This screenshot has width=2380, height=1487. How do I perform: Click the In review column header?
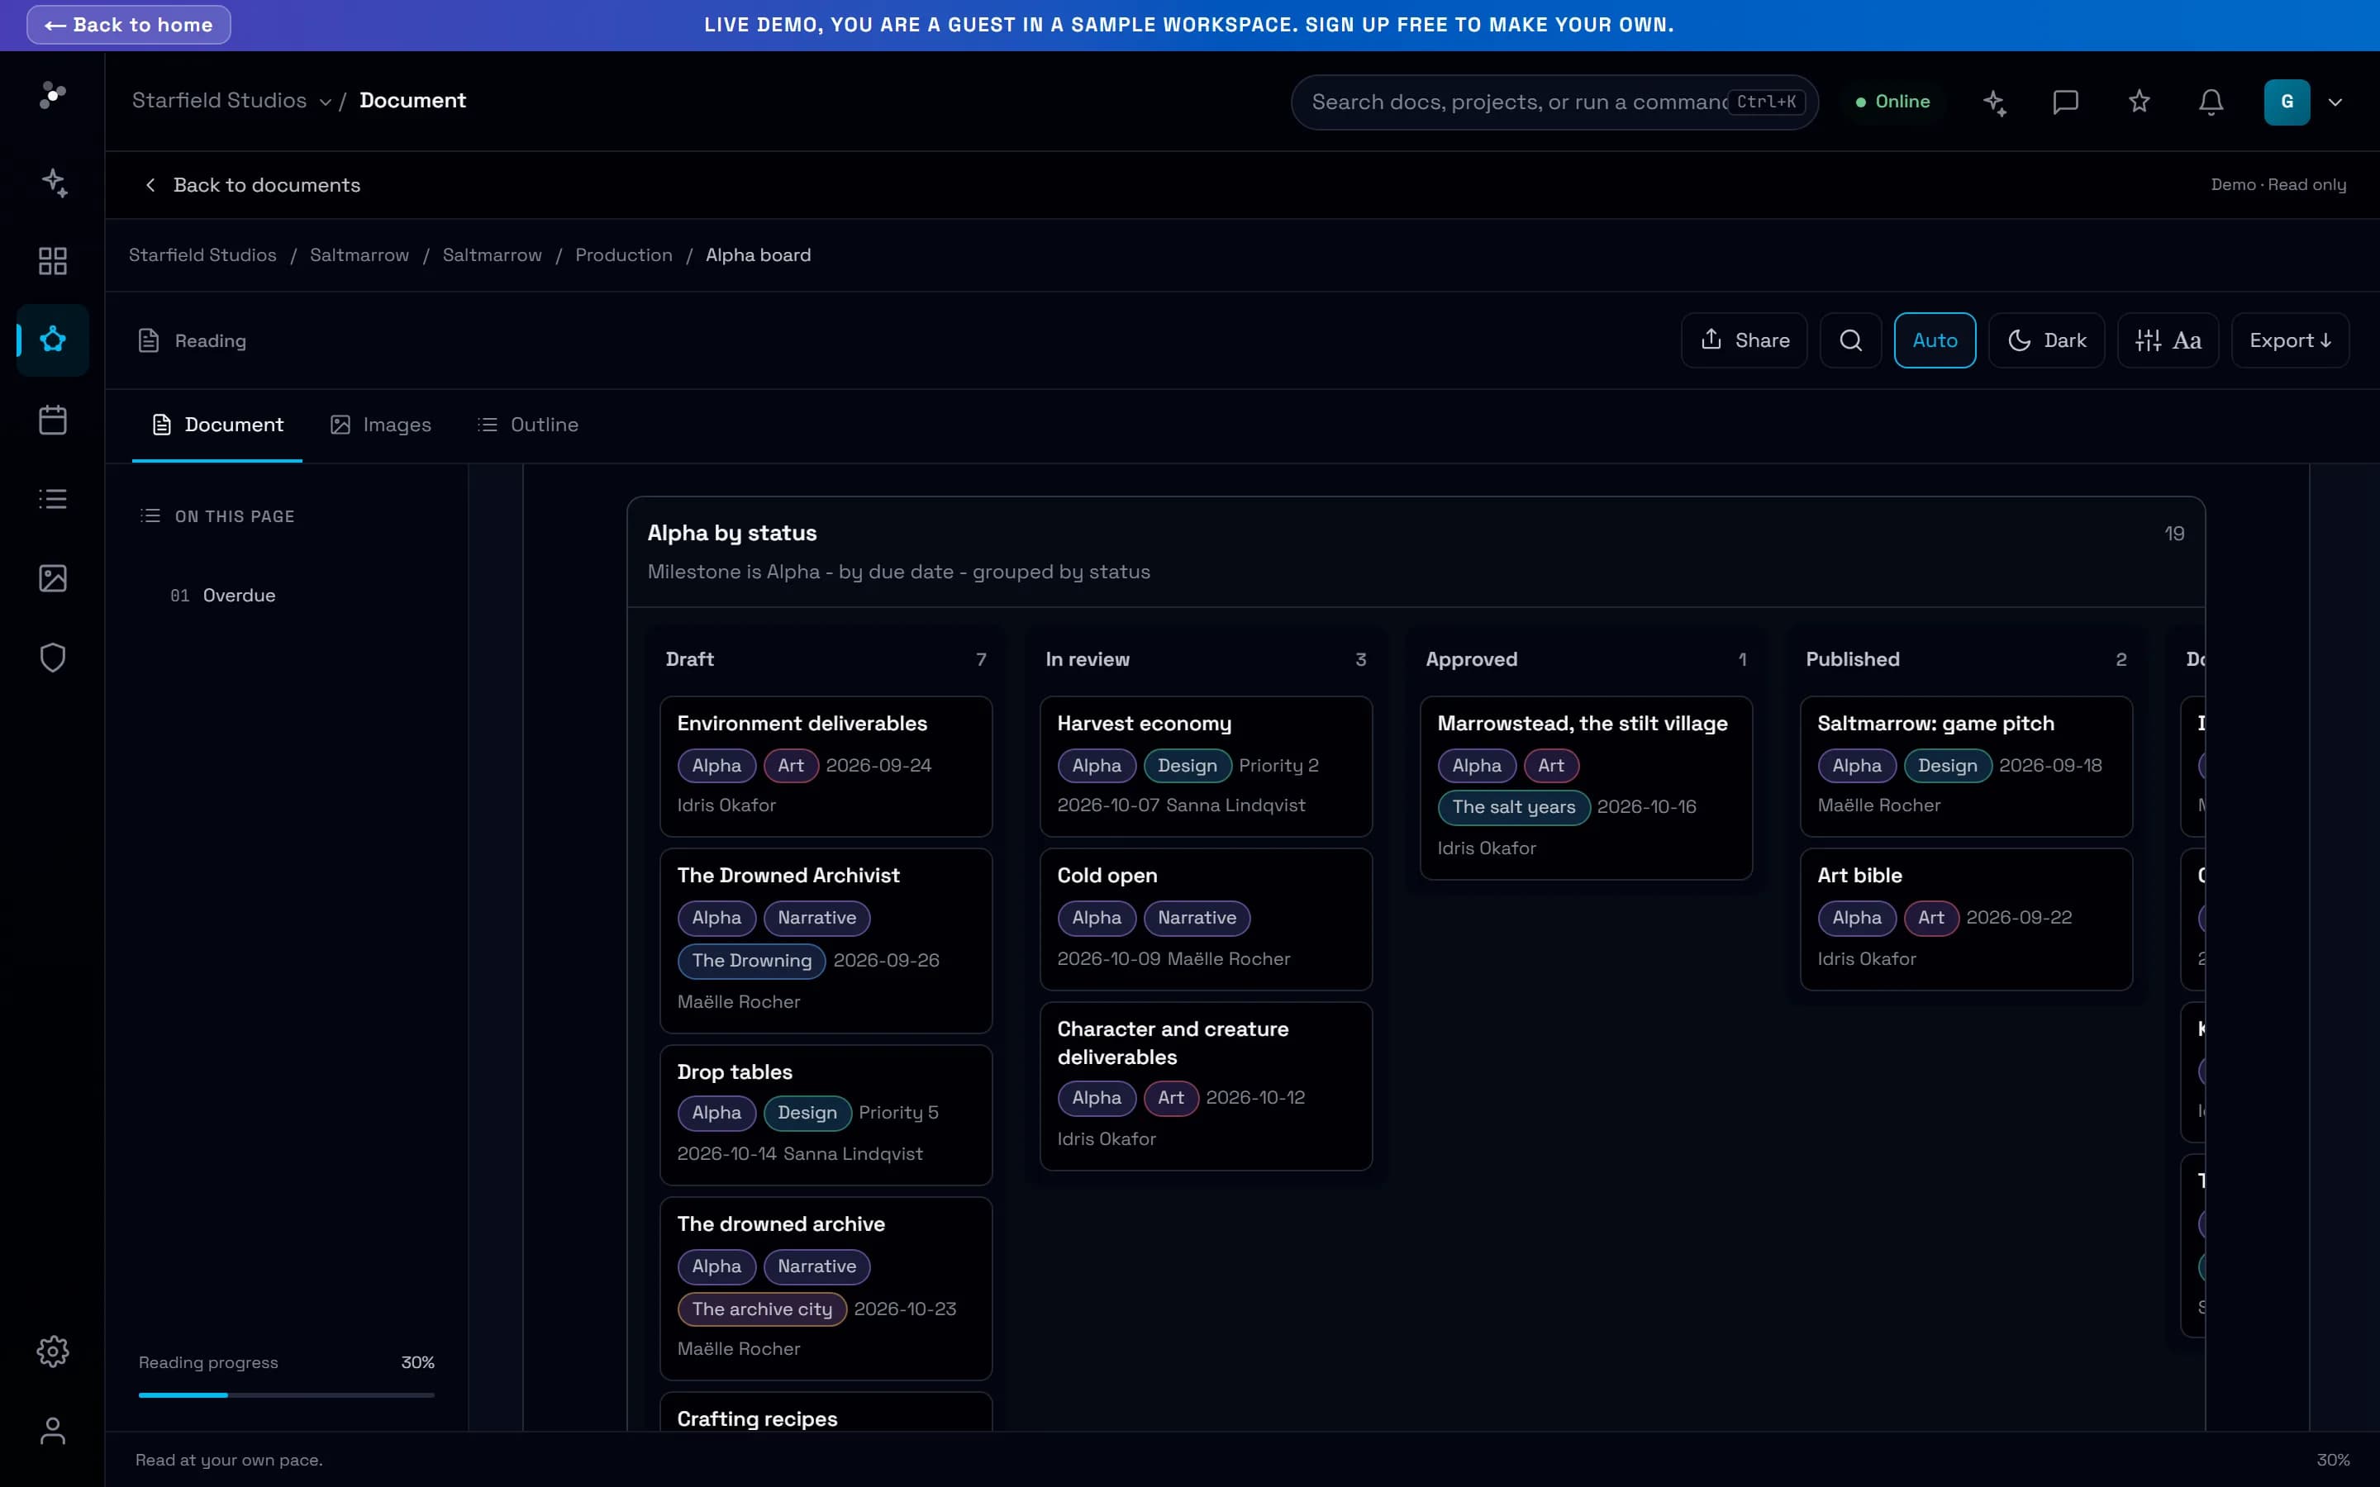pos(1206,660)
